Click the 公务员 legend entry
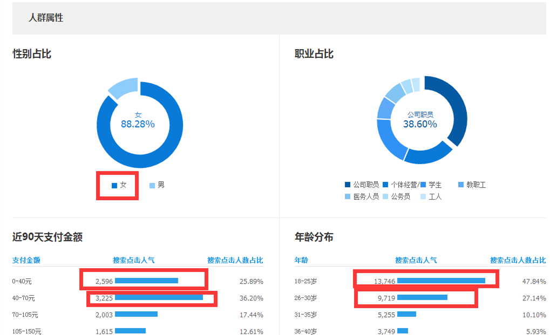This screenshot has width=550, height=335. [x=396, y=197]
